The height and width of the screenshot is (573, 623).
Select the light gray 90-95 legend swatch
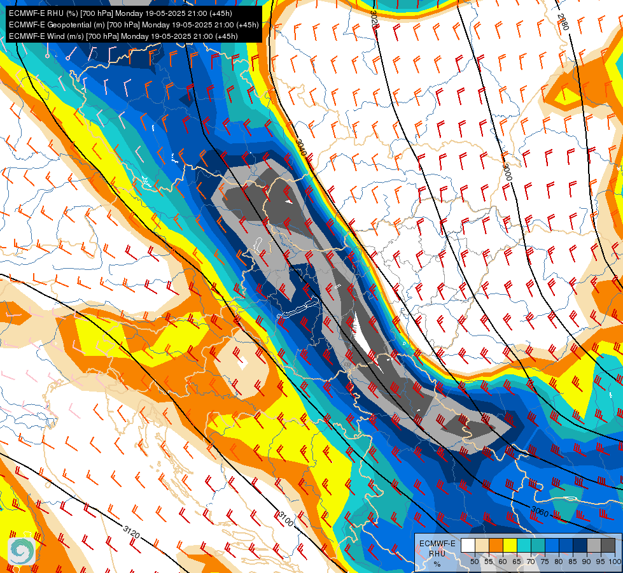[594, 545]
